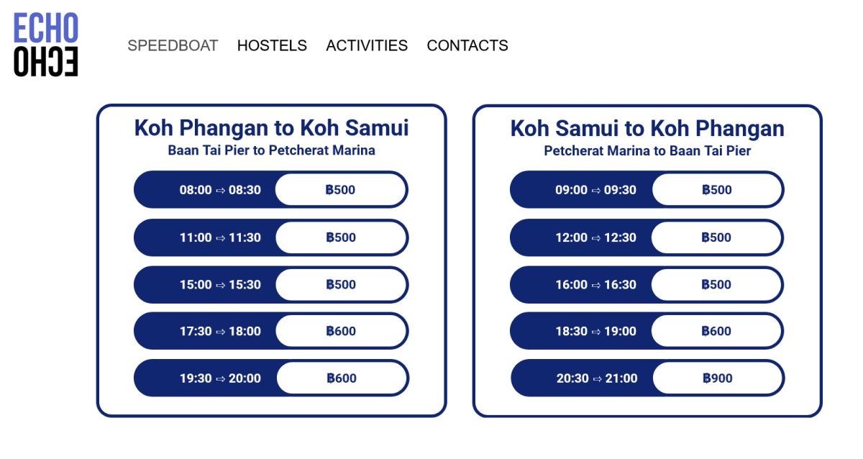Open the ACTIVITIES navigation link
The width and height of the screenshot is (863, 459).
click(367, 45)
